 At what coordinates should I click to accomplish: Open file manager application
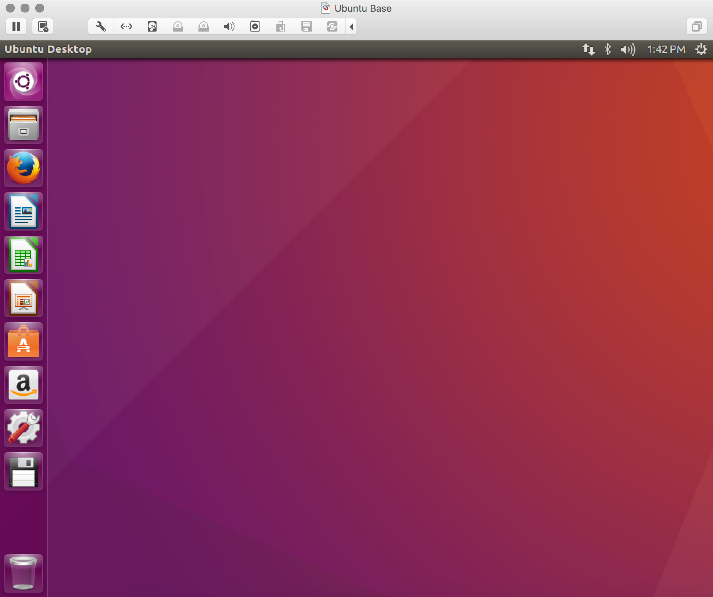(24, 124)
